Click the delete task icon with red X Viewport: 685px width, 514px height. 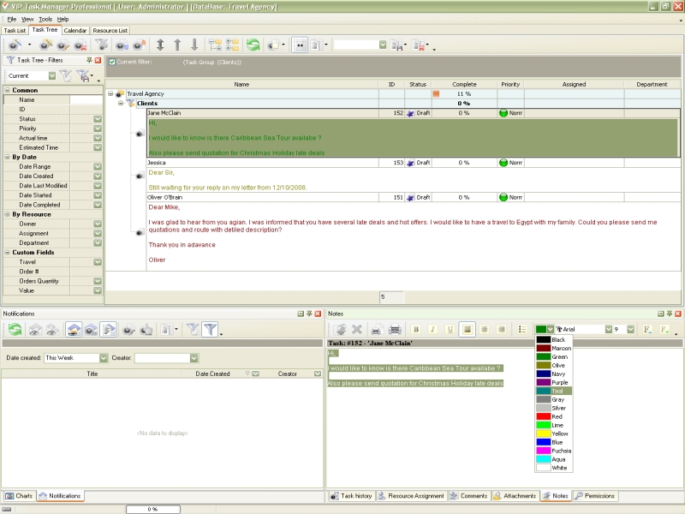80,45
